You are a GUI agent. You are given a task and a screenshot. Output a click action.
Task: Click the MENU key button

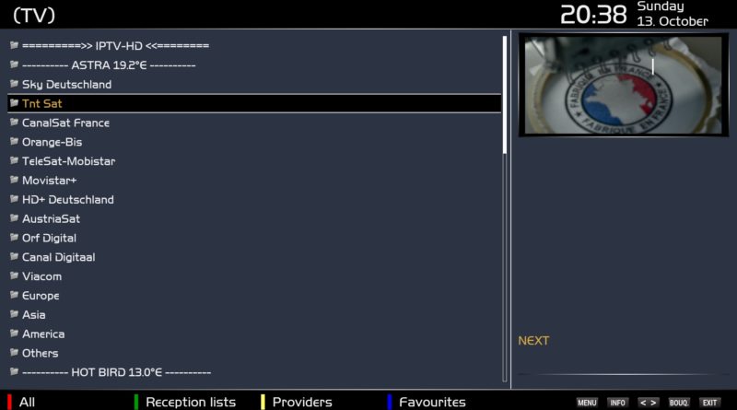[x=587, y=403]
